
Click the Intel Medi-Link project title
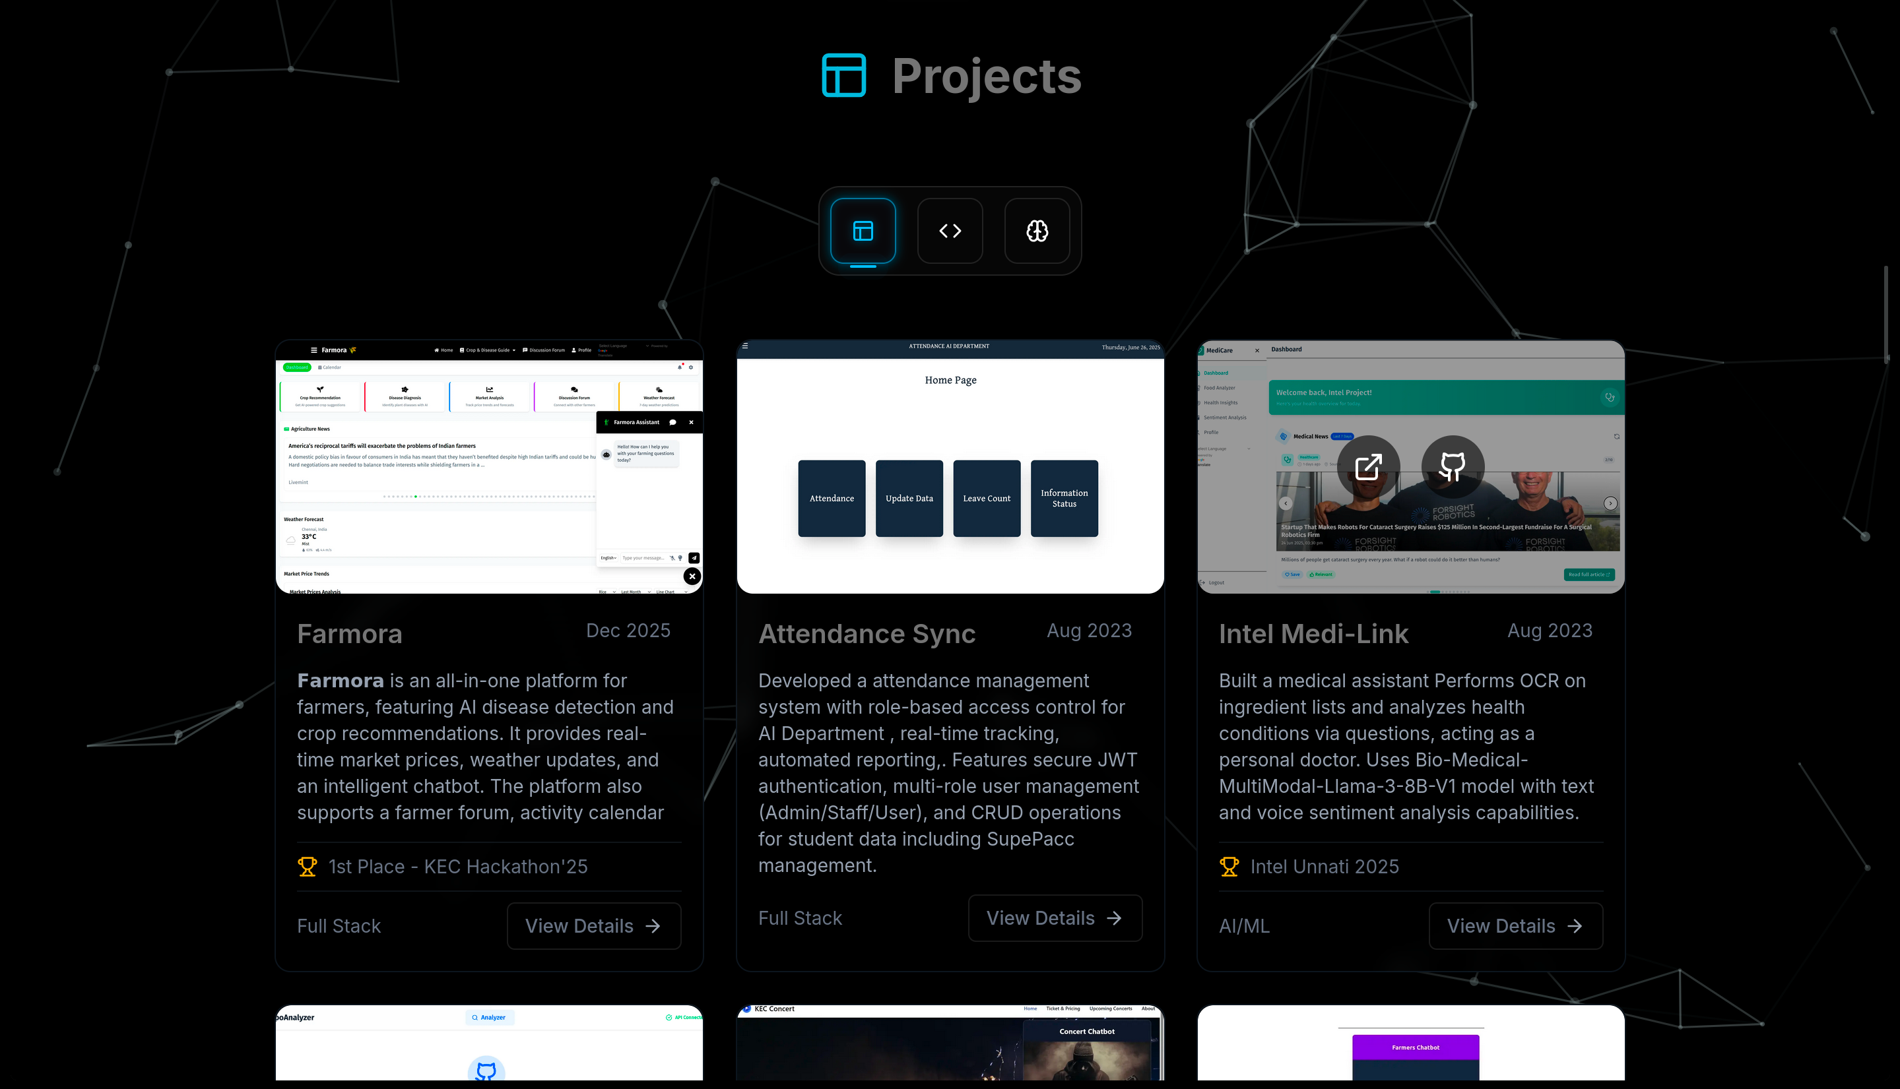pyautogui.click(x=1313, y=633)
